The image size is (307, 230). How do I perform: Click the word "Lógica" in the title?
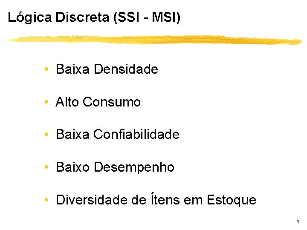(30, 17)
